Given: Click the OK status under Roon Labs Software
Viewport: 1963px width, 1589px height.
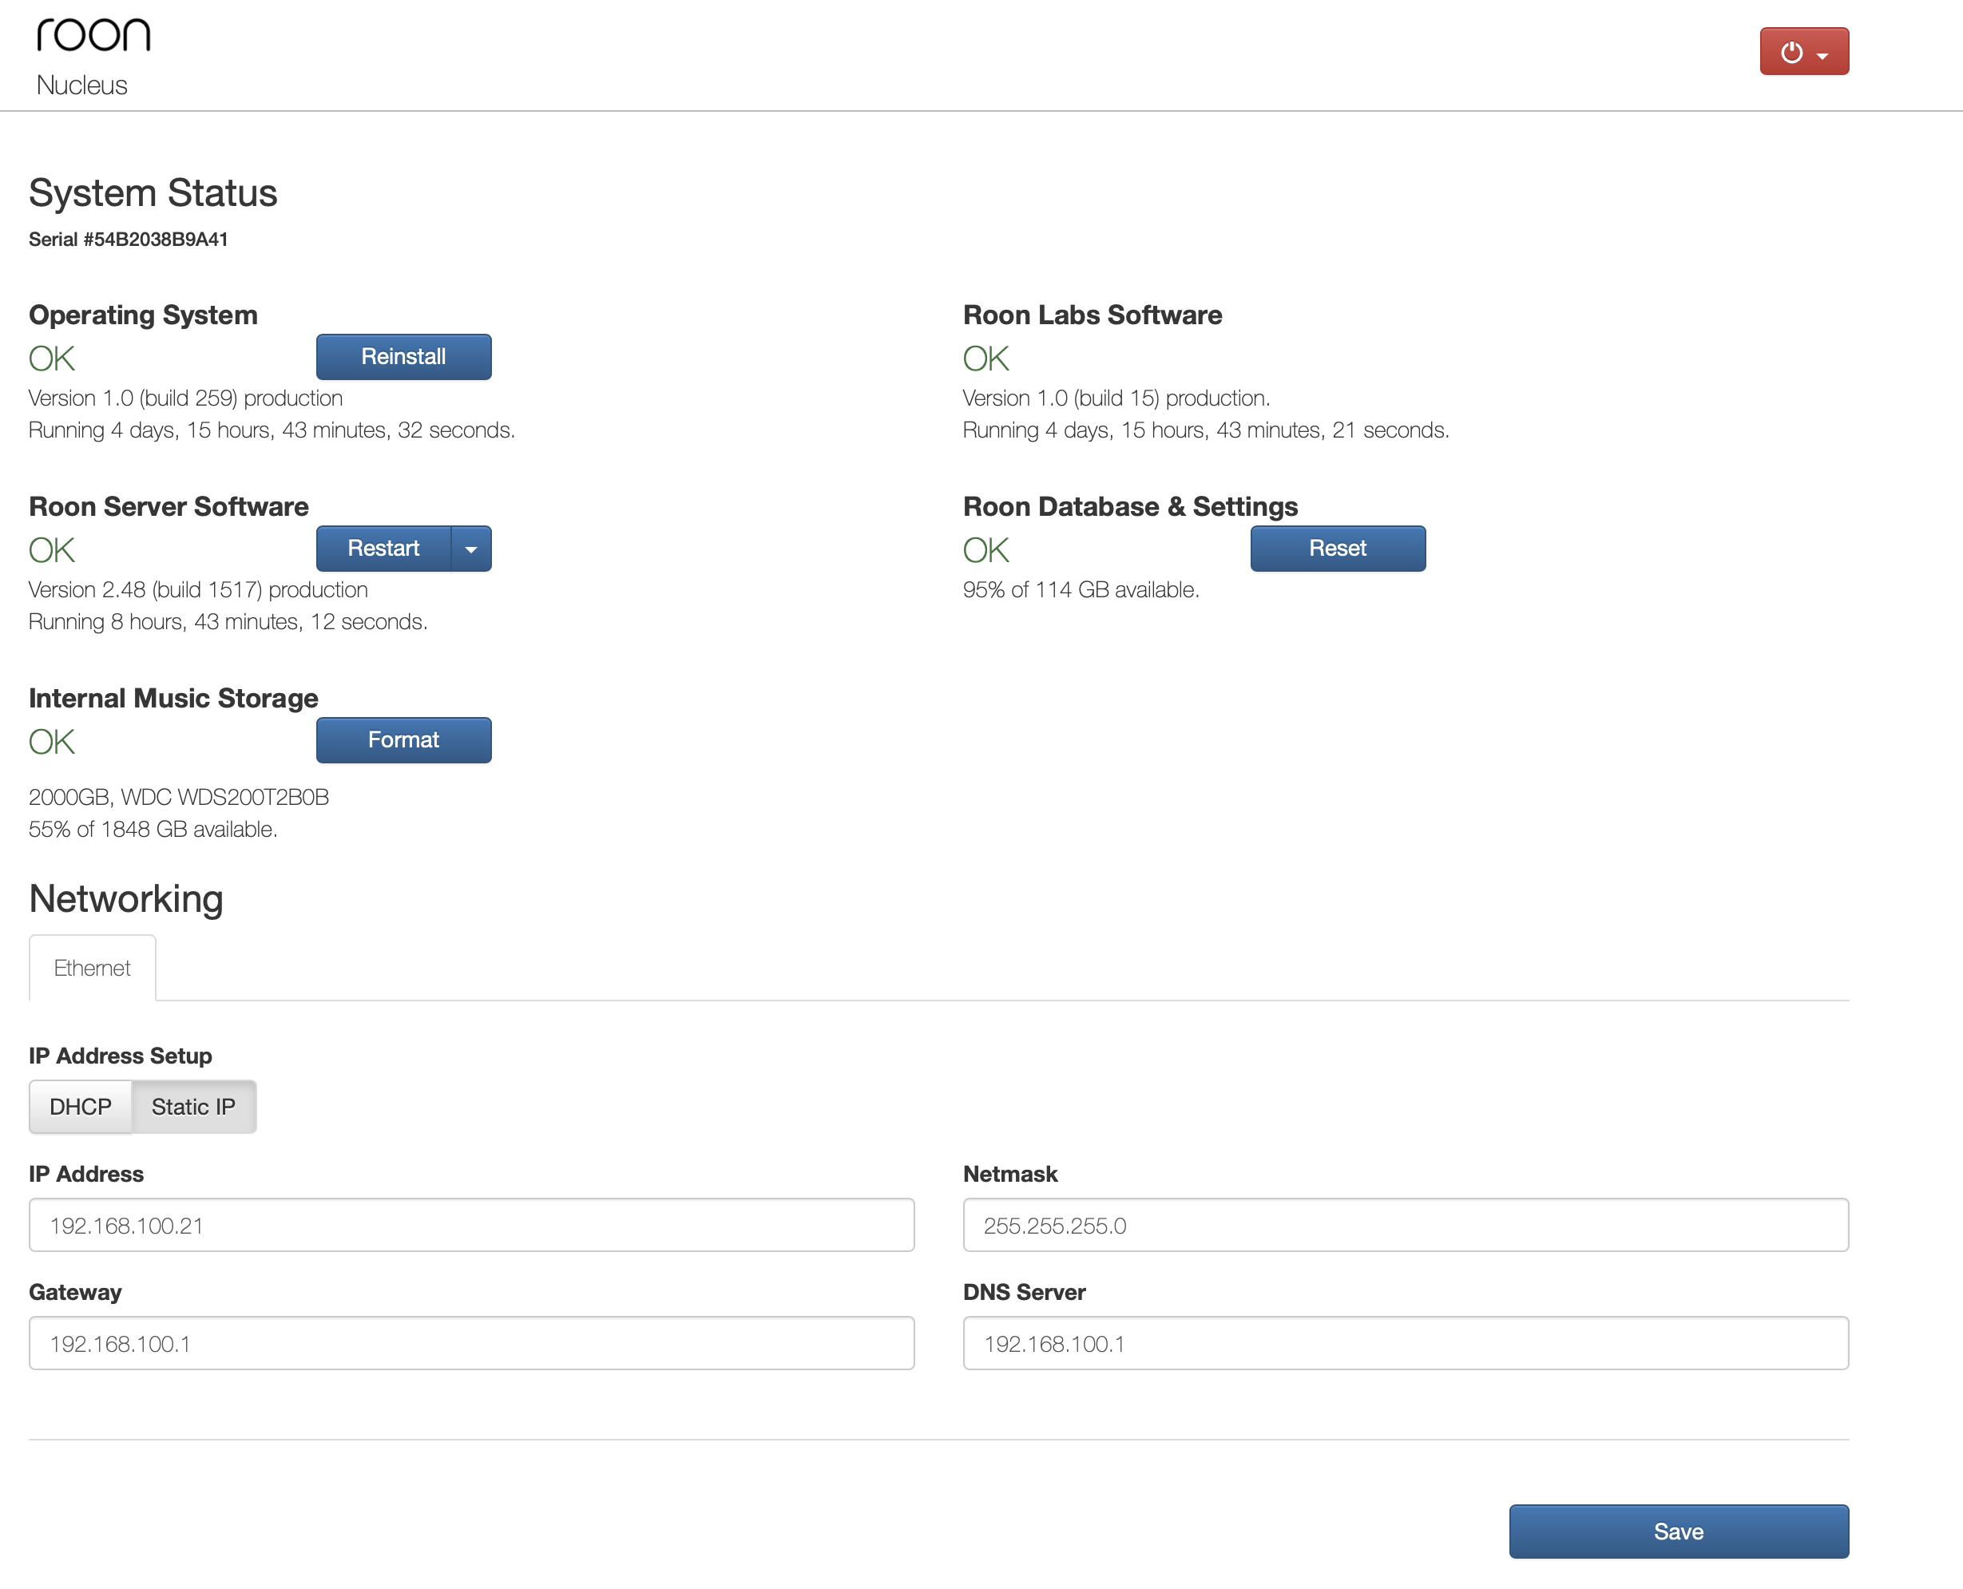Looking at the screenshot, I should tap(986, 359).
